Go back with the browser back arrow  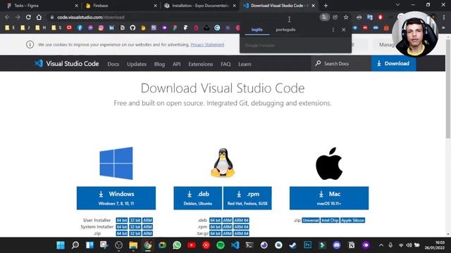tap(7, 17)
